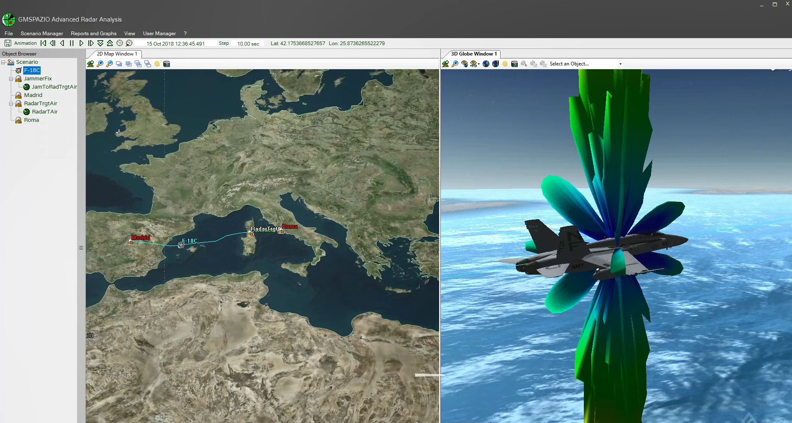Toggle sun lighting in 2D Map toolbar
This screenshot has width=792, height=423.
[x=157, y=64]
